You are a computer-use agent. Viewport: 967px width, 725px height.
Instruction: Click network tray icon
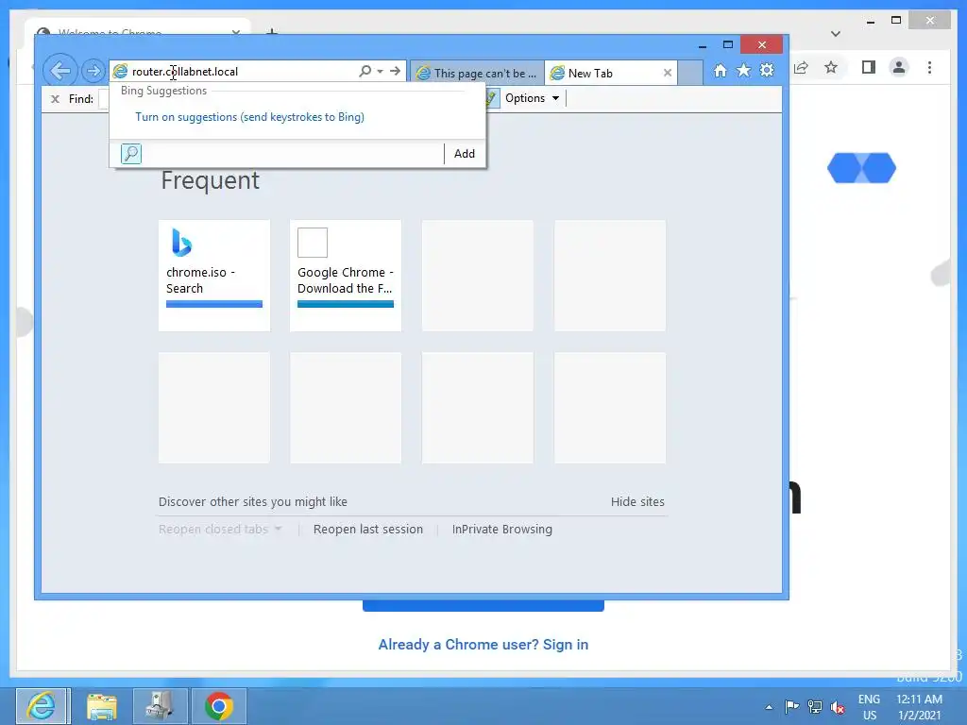coord(815,706)
